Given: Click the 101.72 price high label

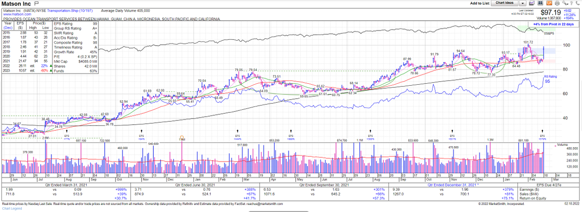Looking at the screenshot, I should (x=528, y=42).
